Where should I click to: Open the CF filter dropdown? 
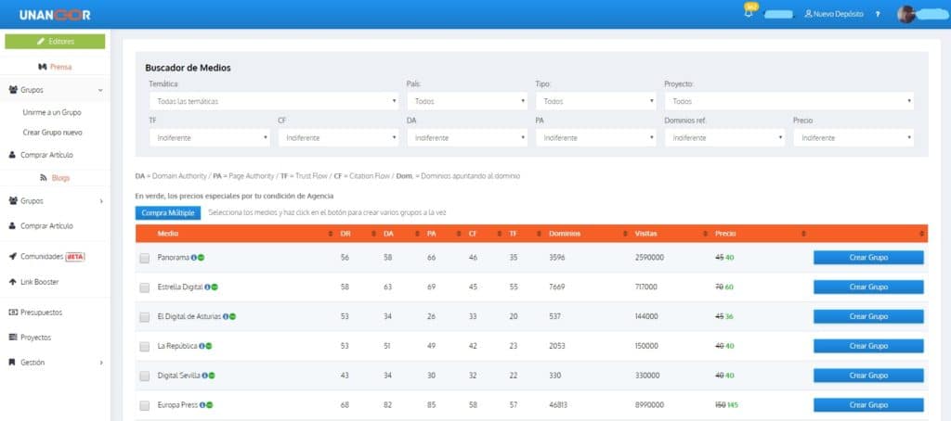coord(338,138)
